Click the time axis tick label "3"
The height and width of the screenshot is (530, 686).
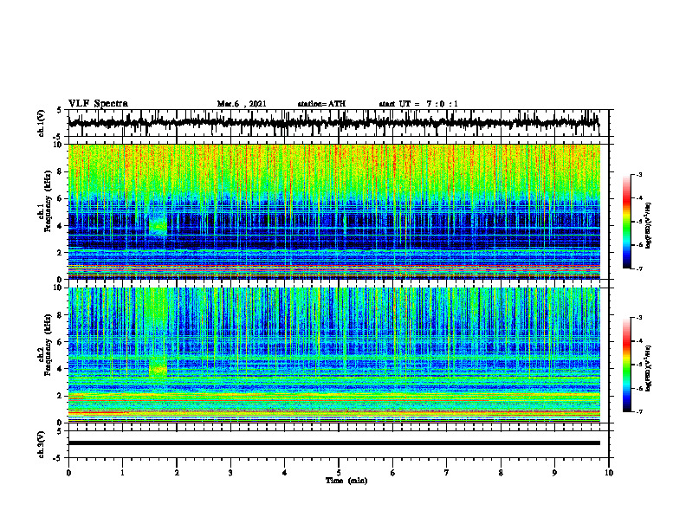tap(230, 473)
